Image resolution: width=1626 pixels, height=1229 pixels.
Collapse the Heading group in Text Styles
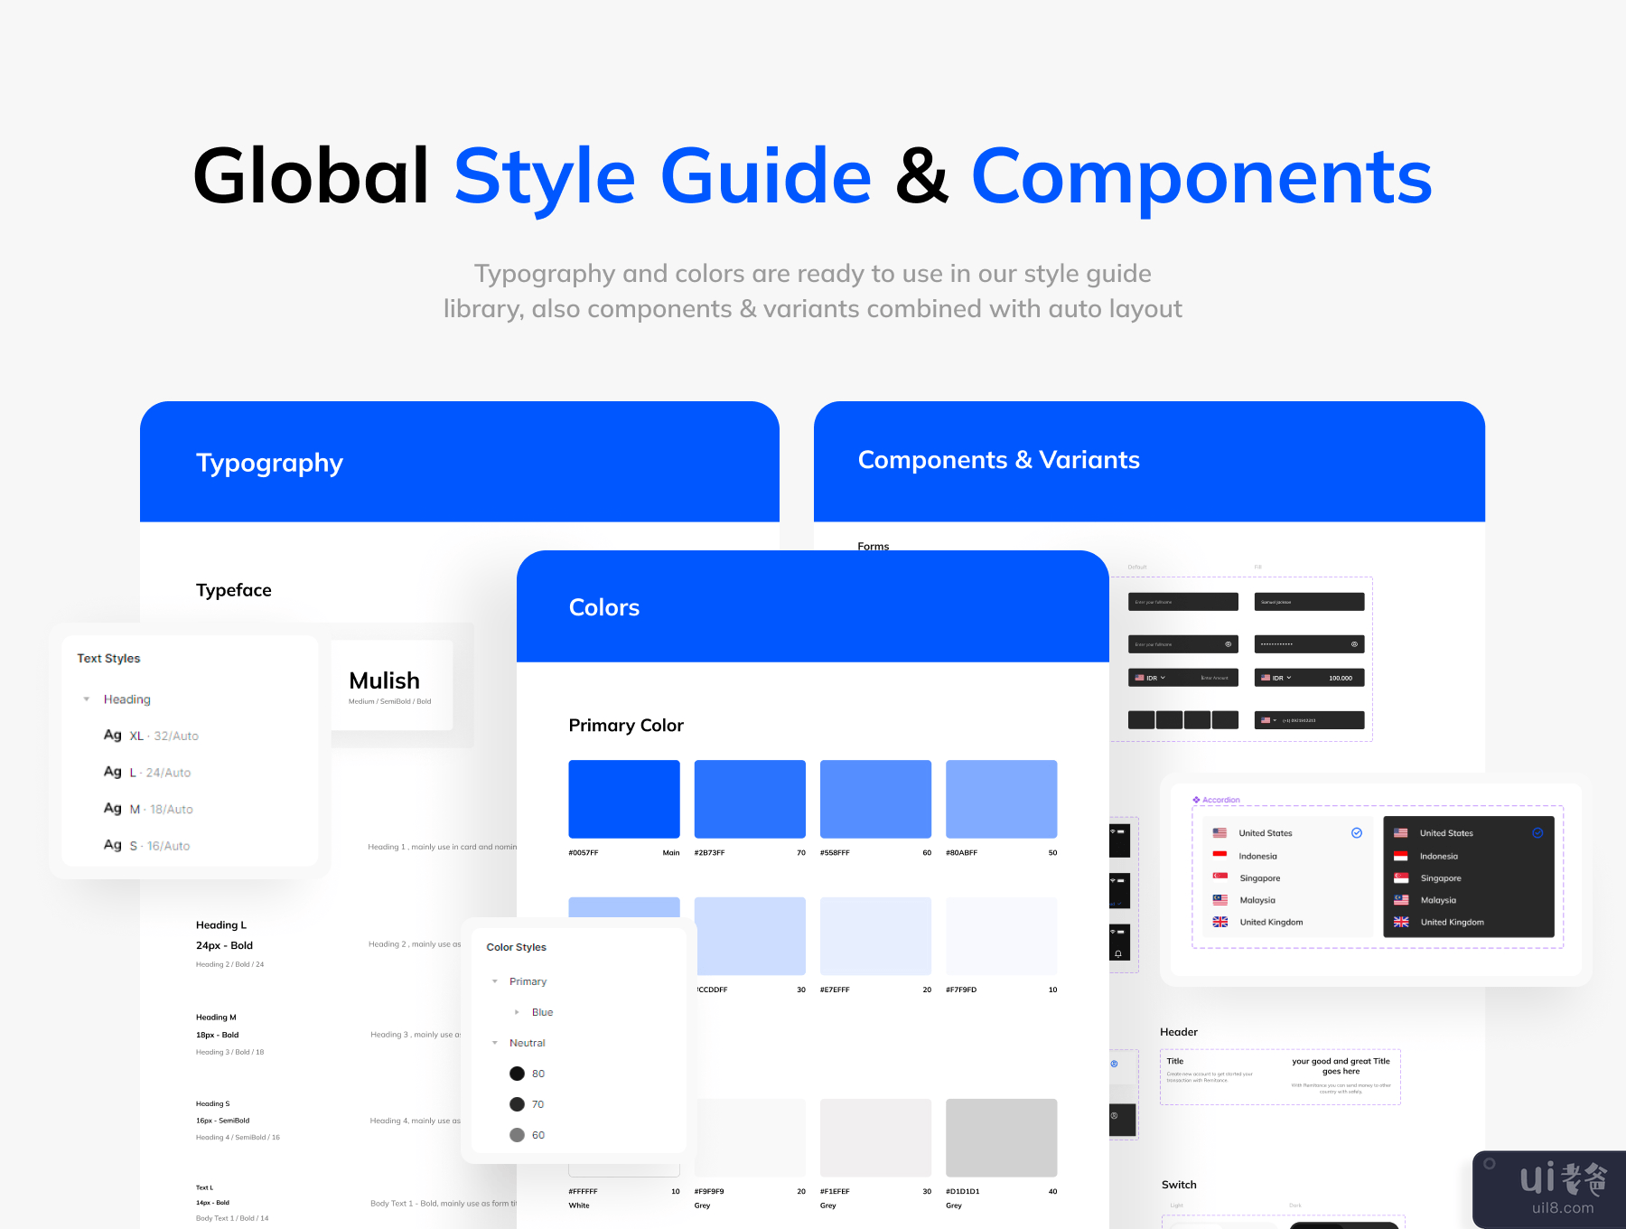pyautogui.click(x=87, y=699)
